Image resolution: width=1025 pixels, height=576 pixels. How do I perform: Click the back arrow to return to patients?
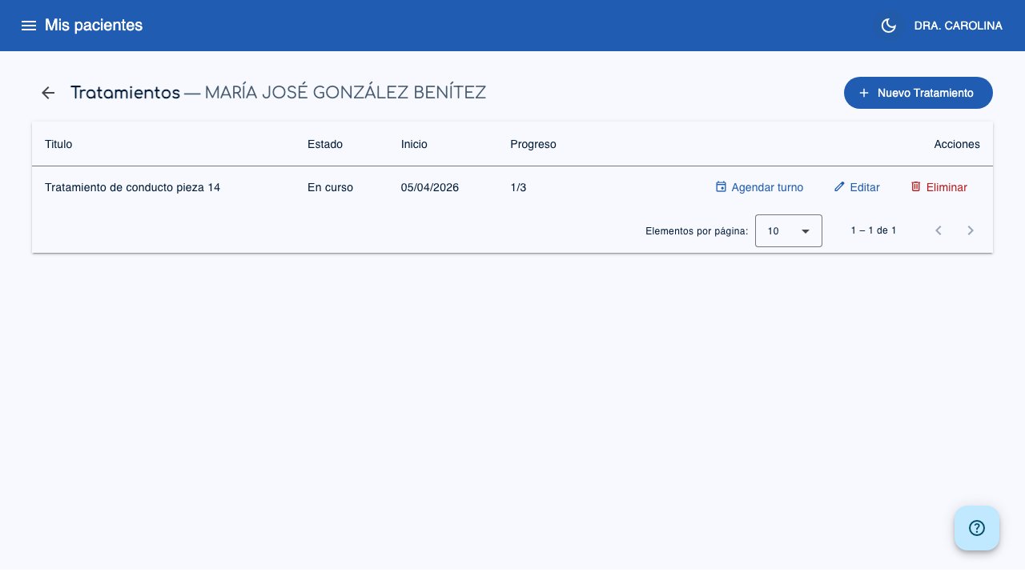48,93
